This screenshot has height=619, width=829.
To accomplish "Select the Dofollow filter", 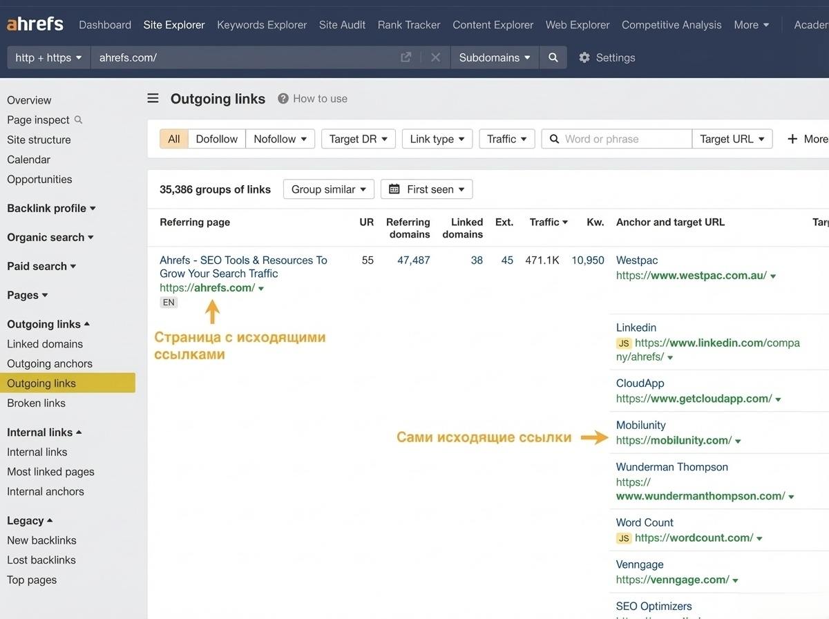I will point(216,139).
